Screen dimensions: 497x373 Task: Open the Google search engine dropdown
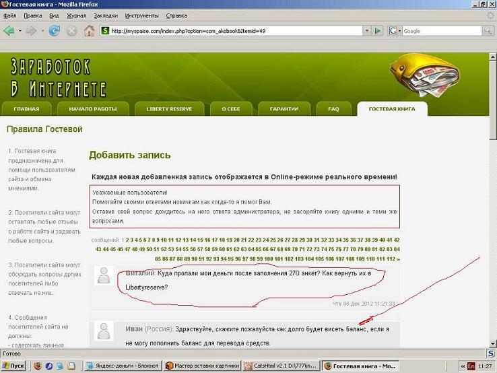click(x=398, y=30)
